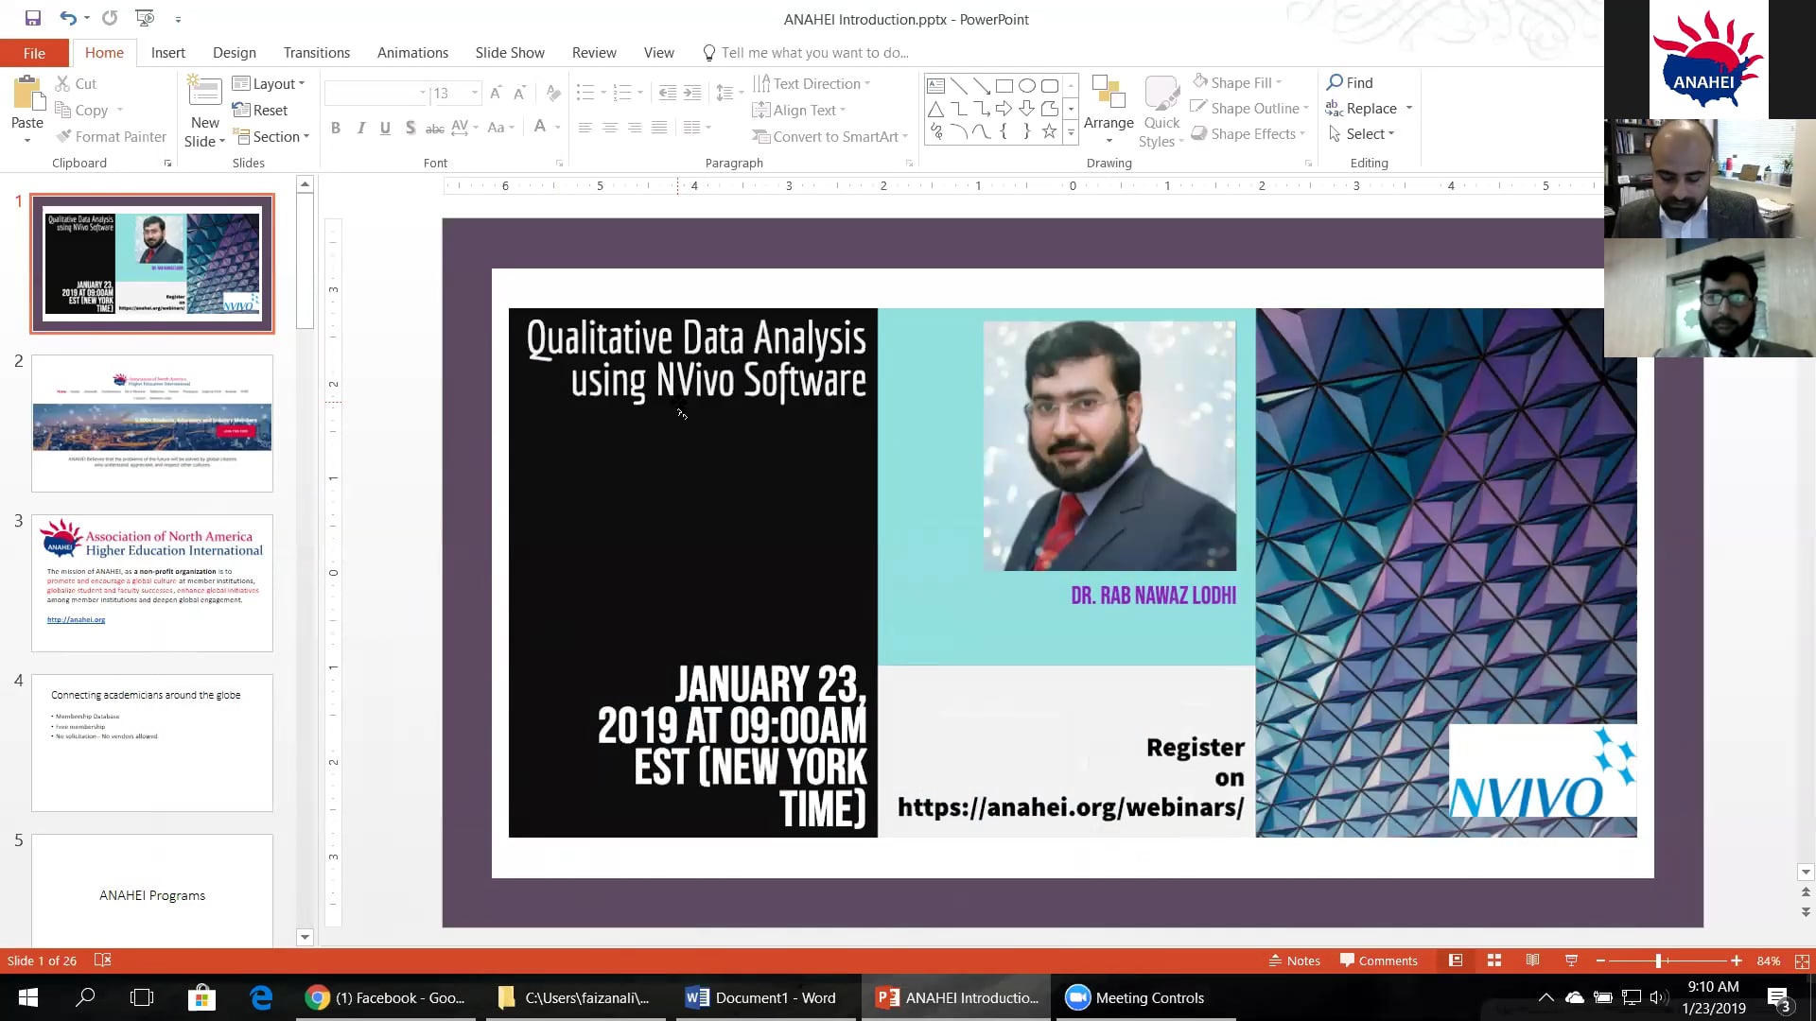This screenshot has height=1021, width=1816.
Task: Open the Section dropdown
Action: pos(271,136)
